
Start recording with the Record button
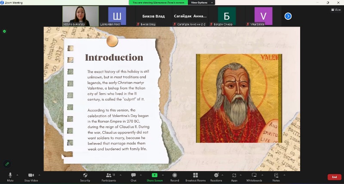(175, 177)
